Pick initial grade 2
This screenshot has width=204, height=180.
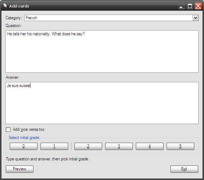click(x=88, y=146)
